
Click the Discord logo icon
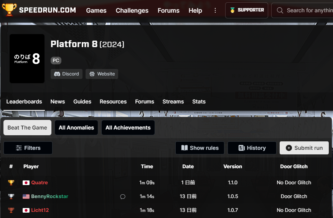[57, 74]
